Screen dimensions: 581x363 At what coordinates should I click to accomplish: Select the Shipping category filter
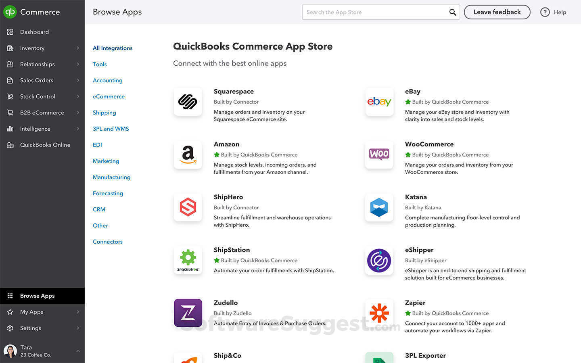click(104, 113)
